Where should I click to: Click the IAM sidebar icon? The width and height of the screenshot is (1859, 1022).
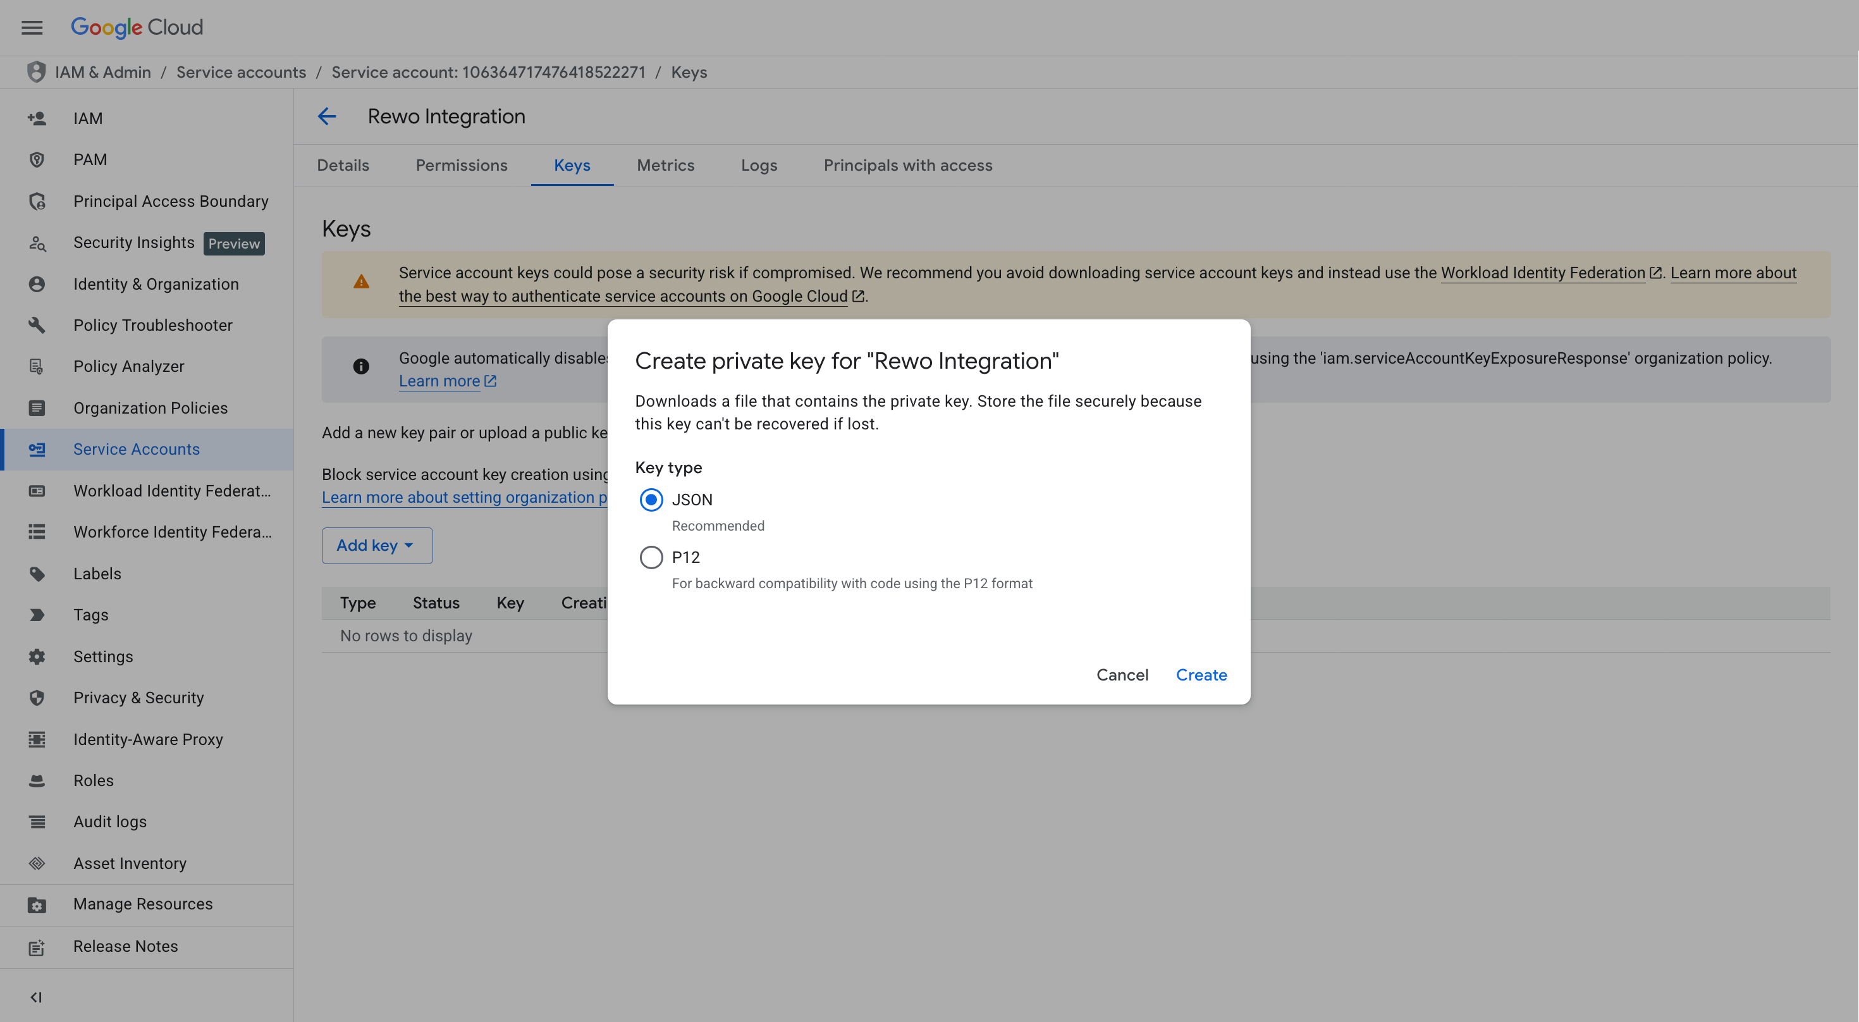coord(37,118)
